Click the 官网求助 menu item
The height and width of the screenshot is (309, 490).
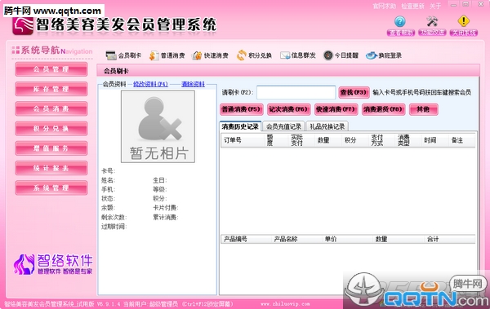click(385, 6)
